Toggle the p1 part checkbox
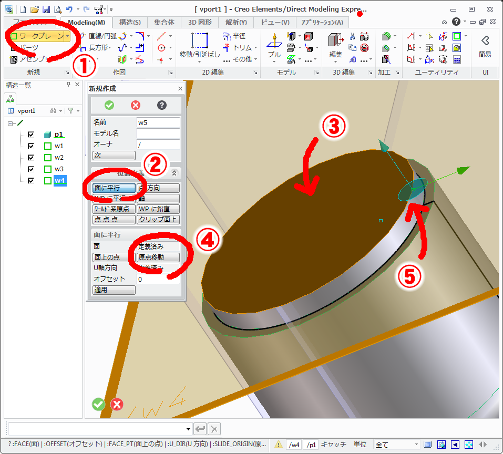The image size is (503, 454). (x=30, y=134)
